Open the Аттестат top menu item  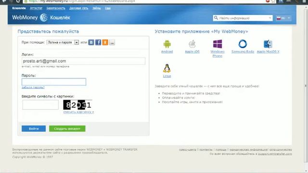tap(36, 8)
